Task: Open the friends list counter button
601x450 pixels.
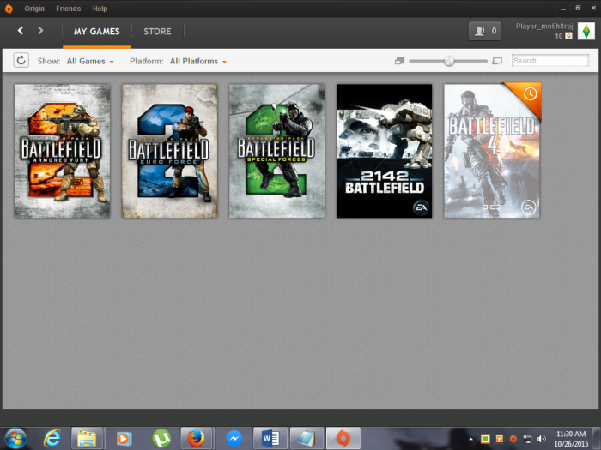Action: pos(484,31)
